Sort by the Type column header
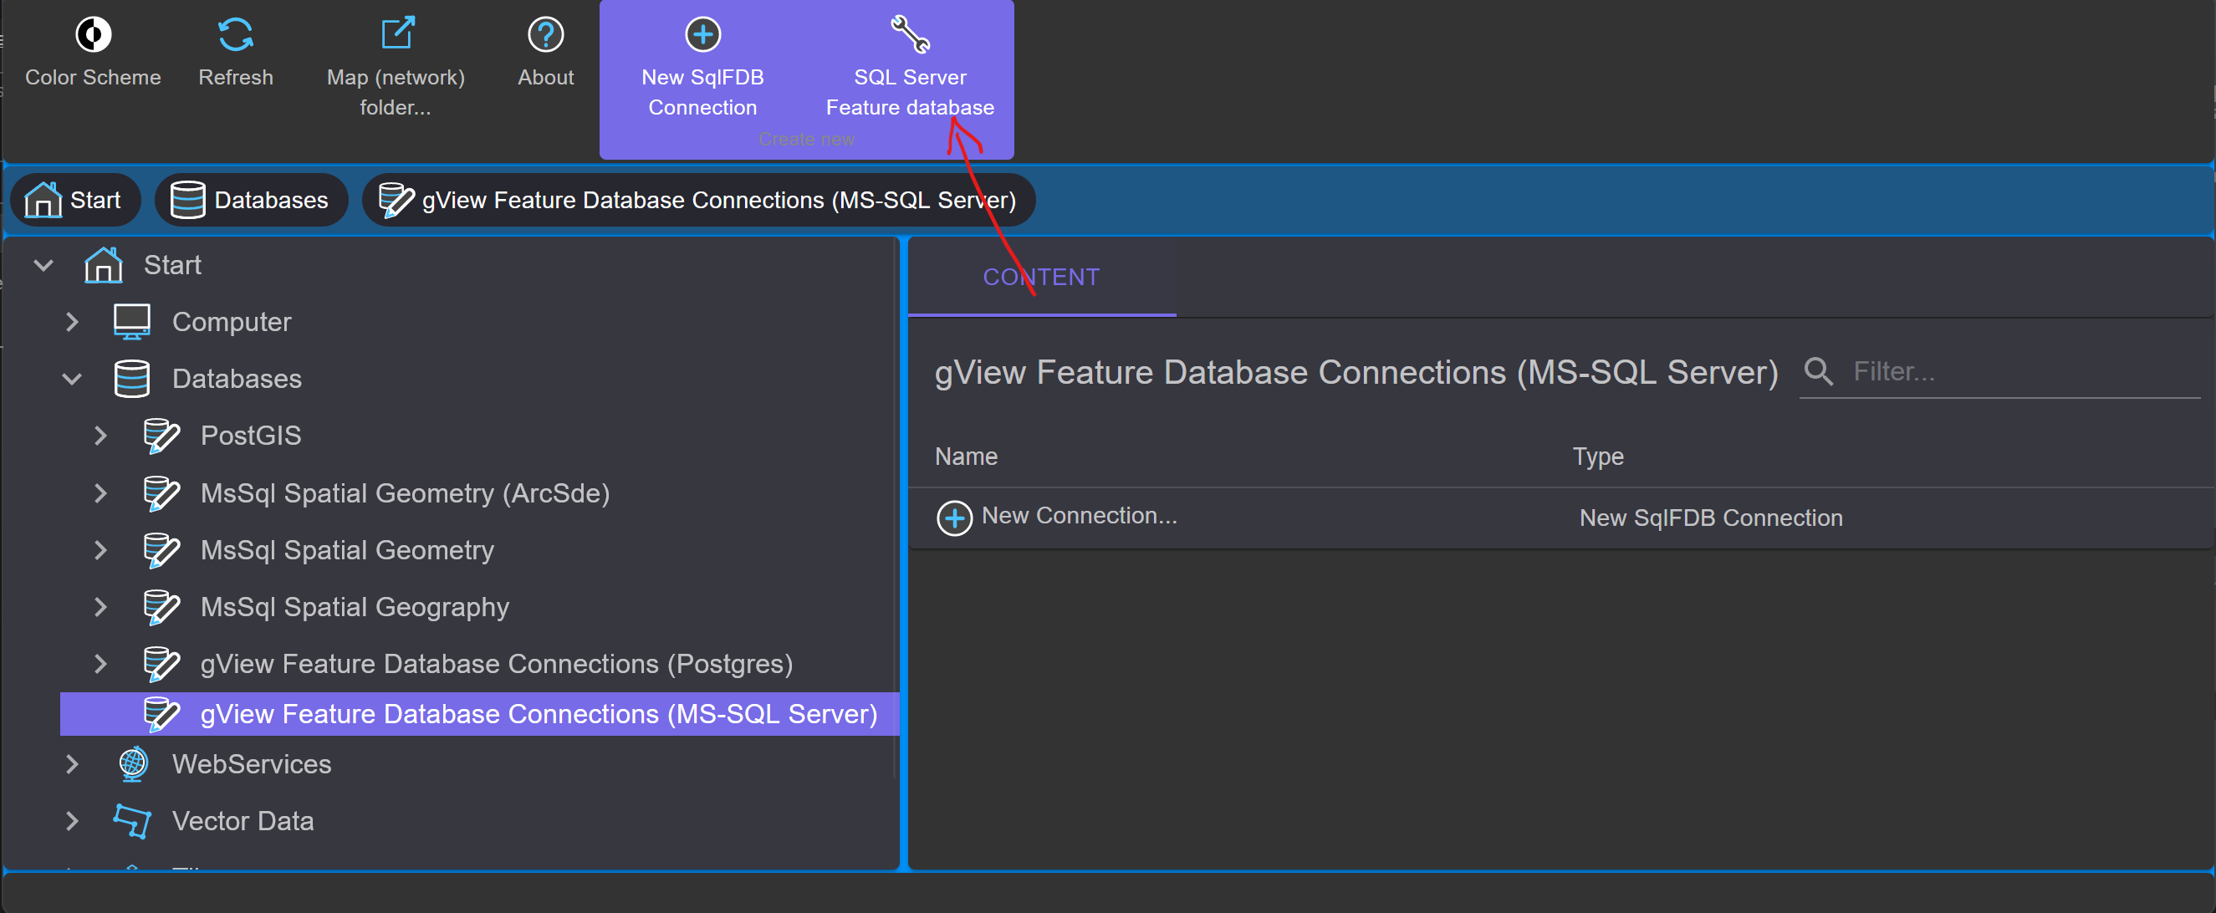The width and height of the screenshot is (2216, 913). (1597, 456)
